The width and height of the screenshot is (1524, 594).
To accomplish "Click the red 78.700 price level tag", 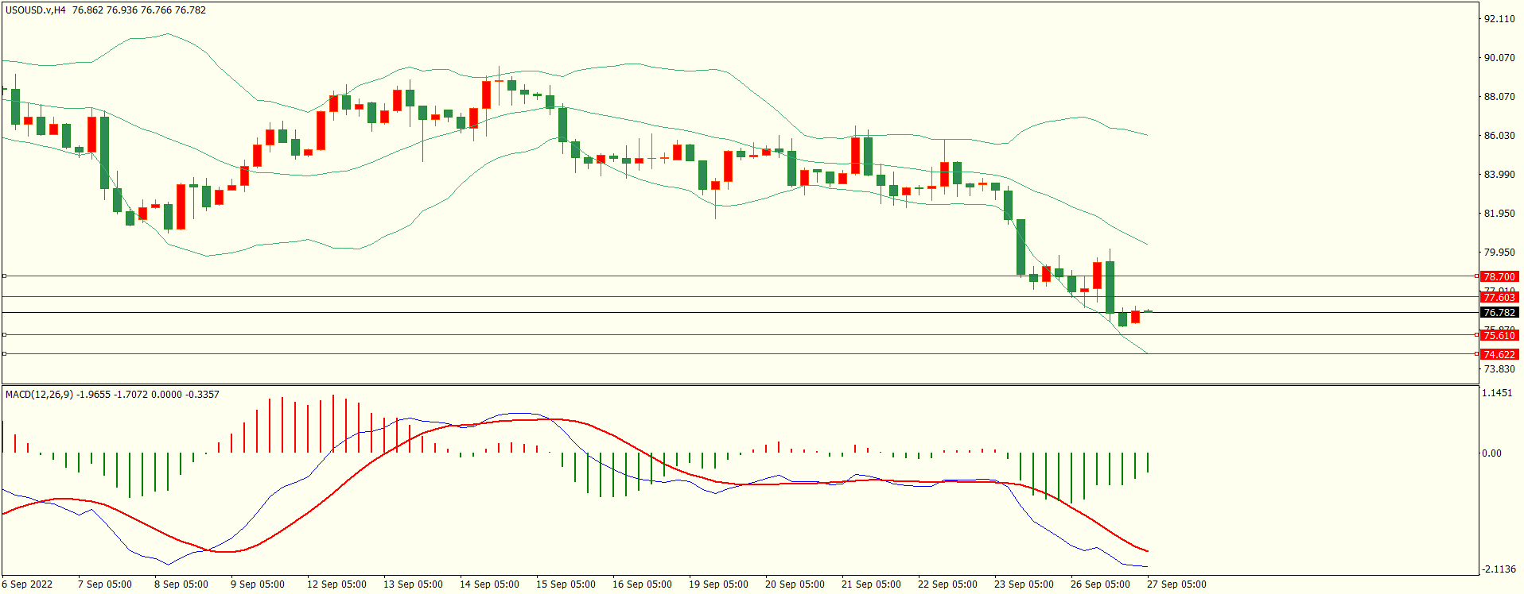I will click(x=1499, y=277).
